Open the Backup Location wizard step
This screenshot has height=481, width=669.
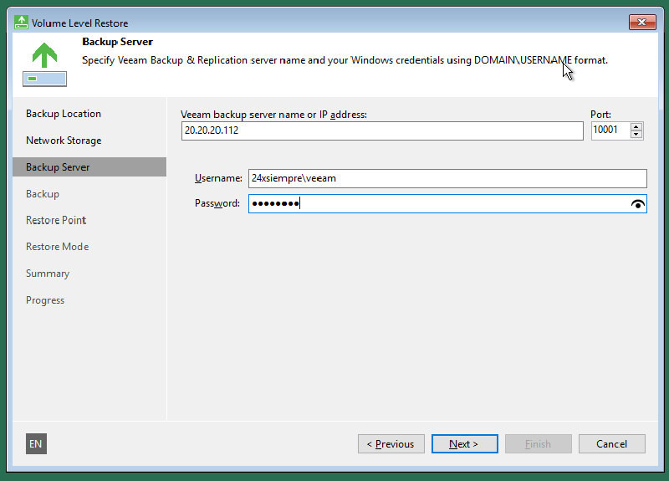pyautogui.click(x=64, y=114)
